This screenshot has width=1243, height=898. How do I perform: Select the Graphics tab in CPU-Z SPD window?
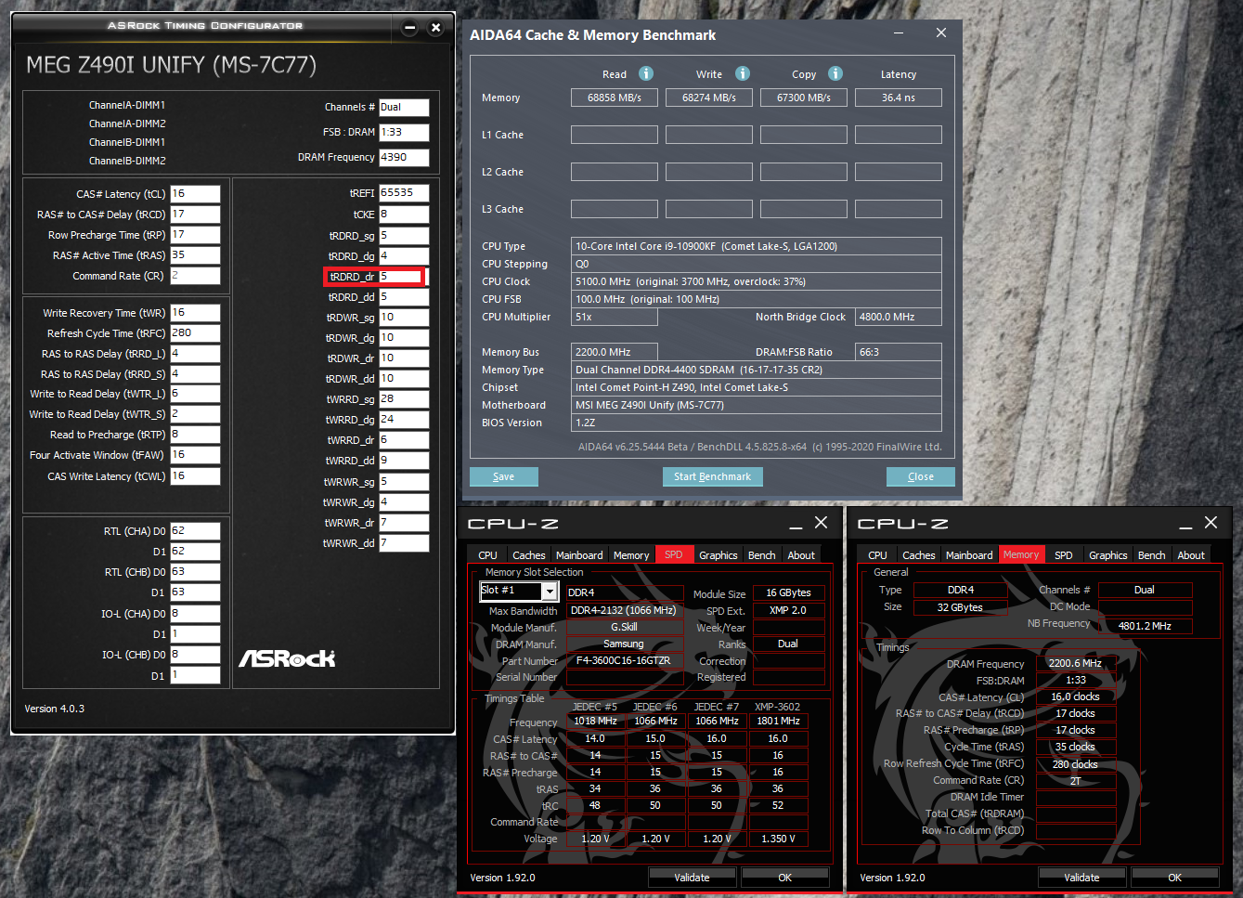(x=718, y=555)
